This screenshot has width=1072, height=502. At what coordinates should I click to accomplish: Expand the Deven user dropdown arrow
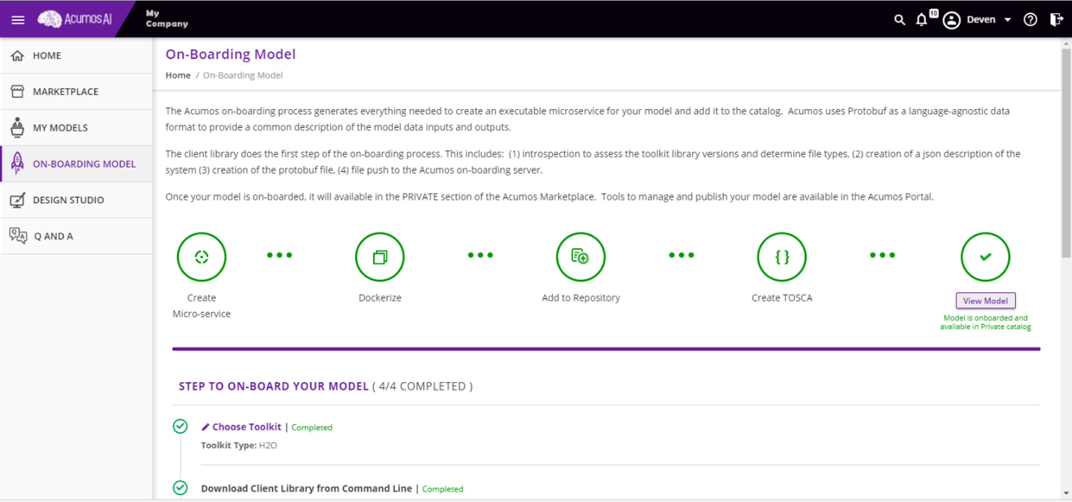click(x=1008, y=20)
